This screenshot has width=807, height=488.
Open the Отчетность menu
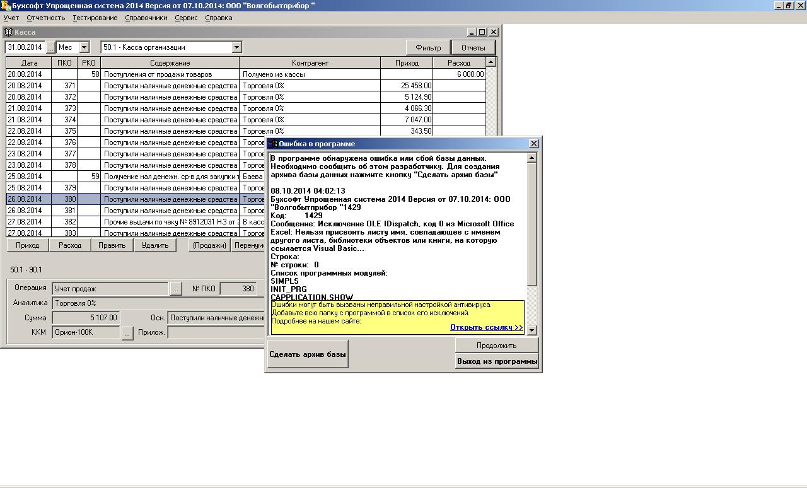click(45, 18)
